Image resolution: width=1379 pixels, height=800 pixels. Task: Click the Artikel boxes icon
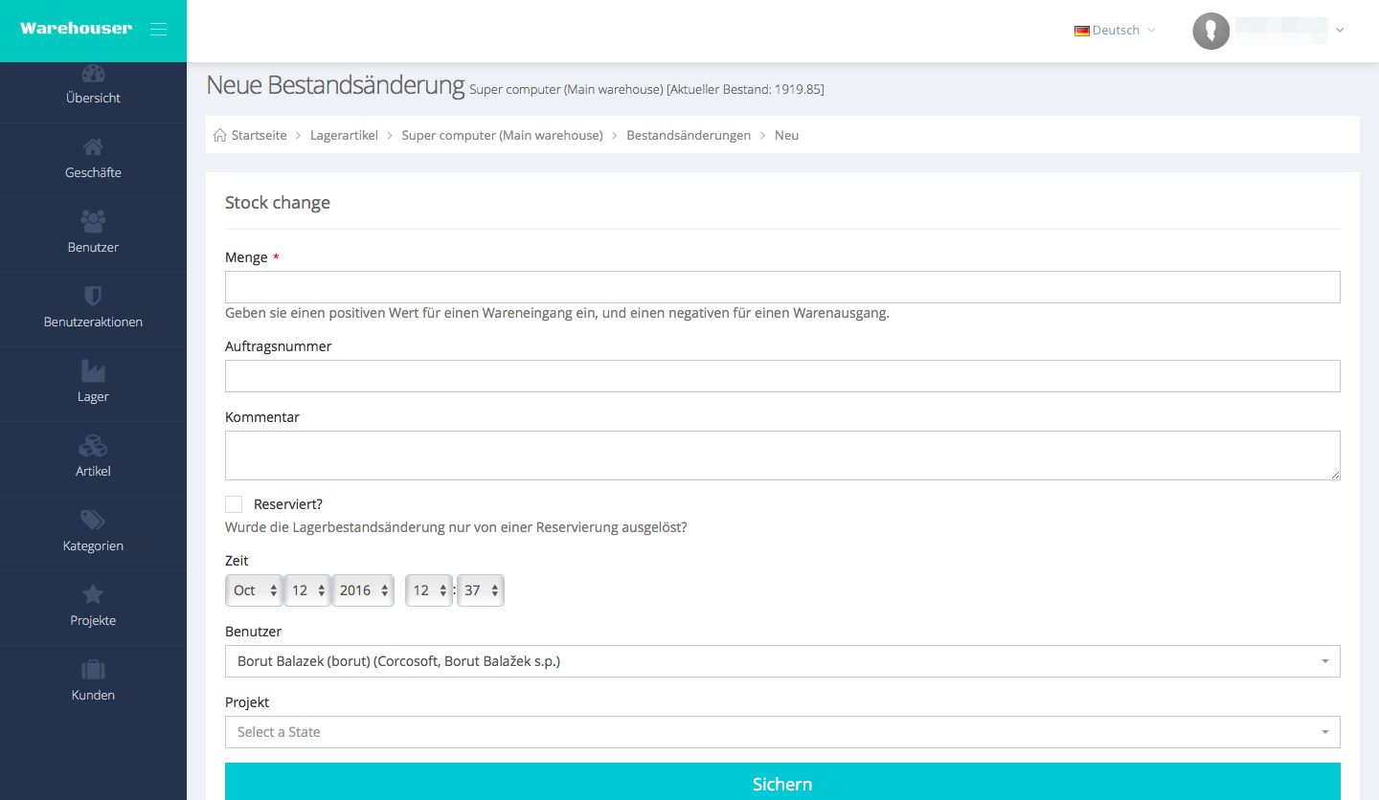pyautogui.click(x=93, y=445)
